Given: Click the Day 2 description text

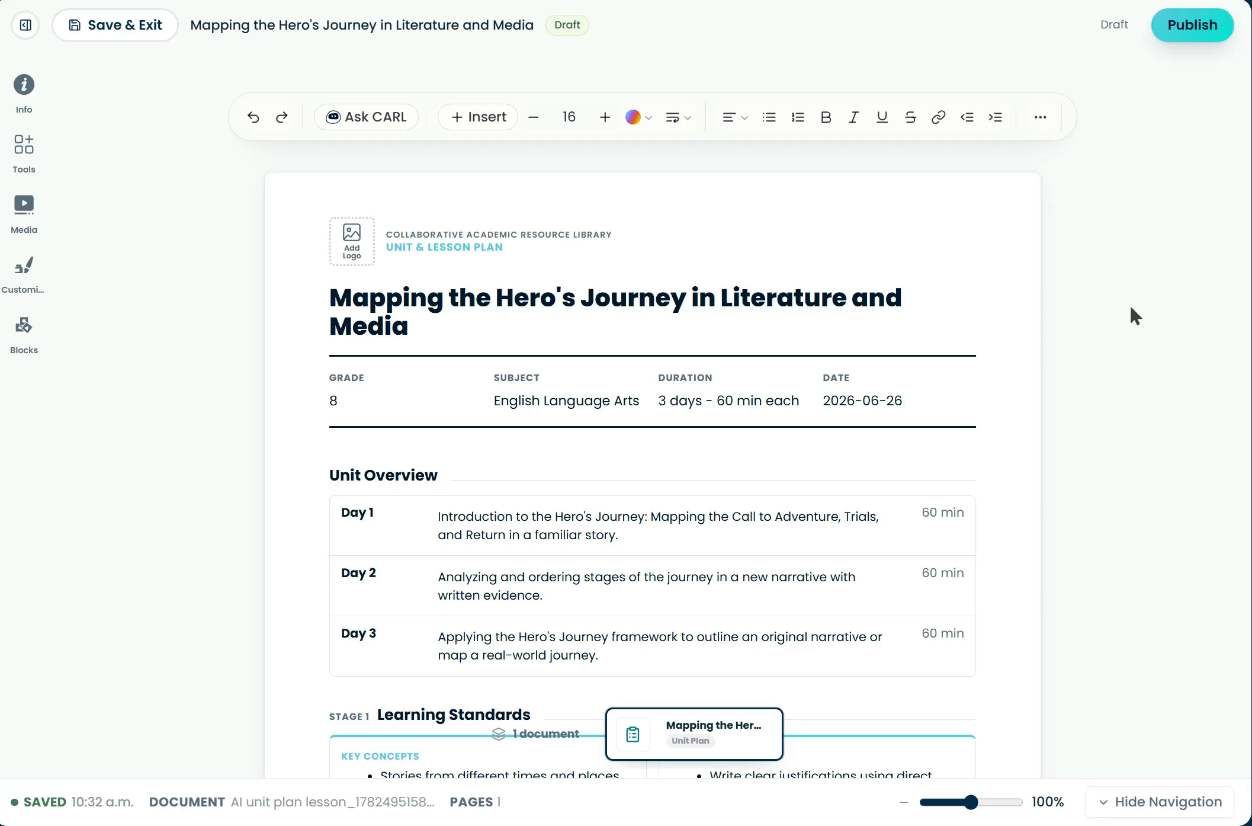Looking at the screenshot, I should click(647, 586).
